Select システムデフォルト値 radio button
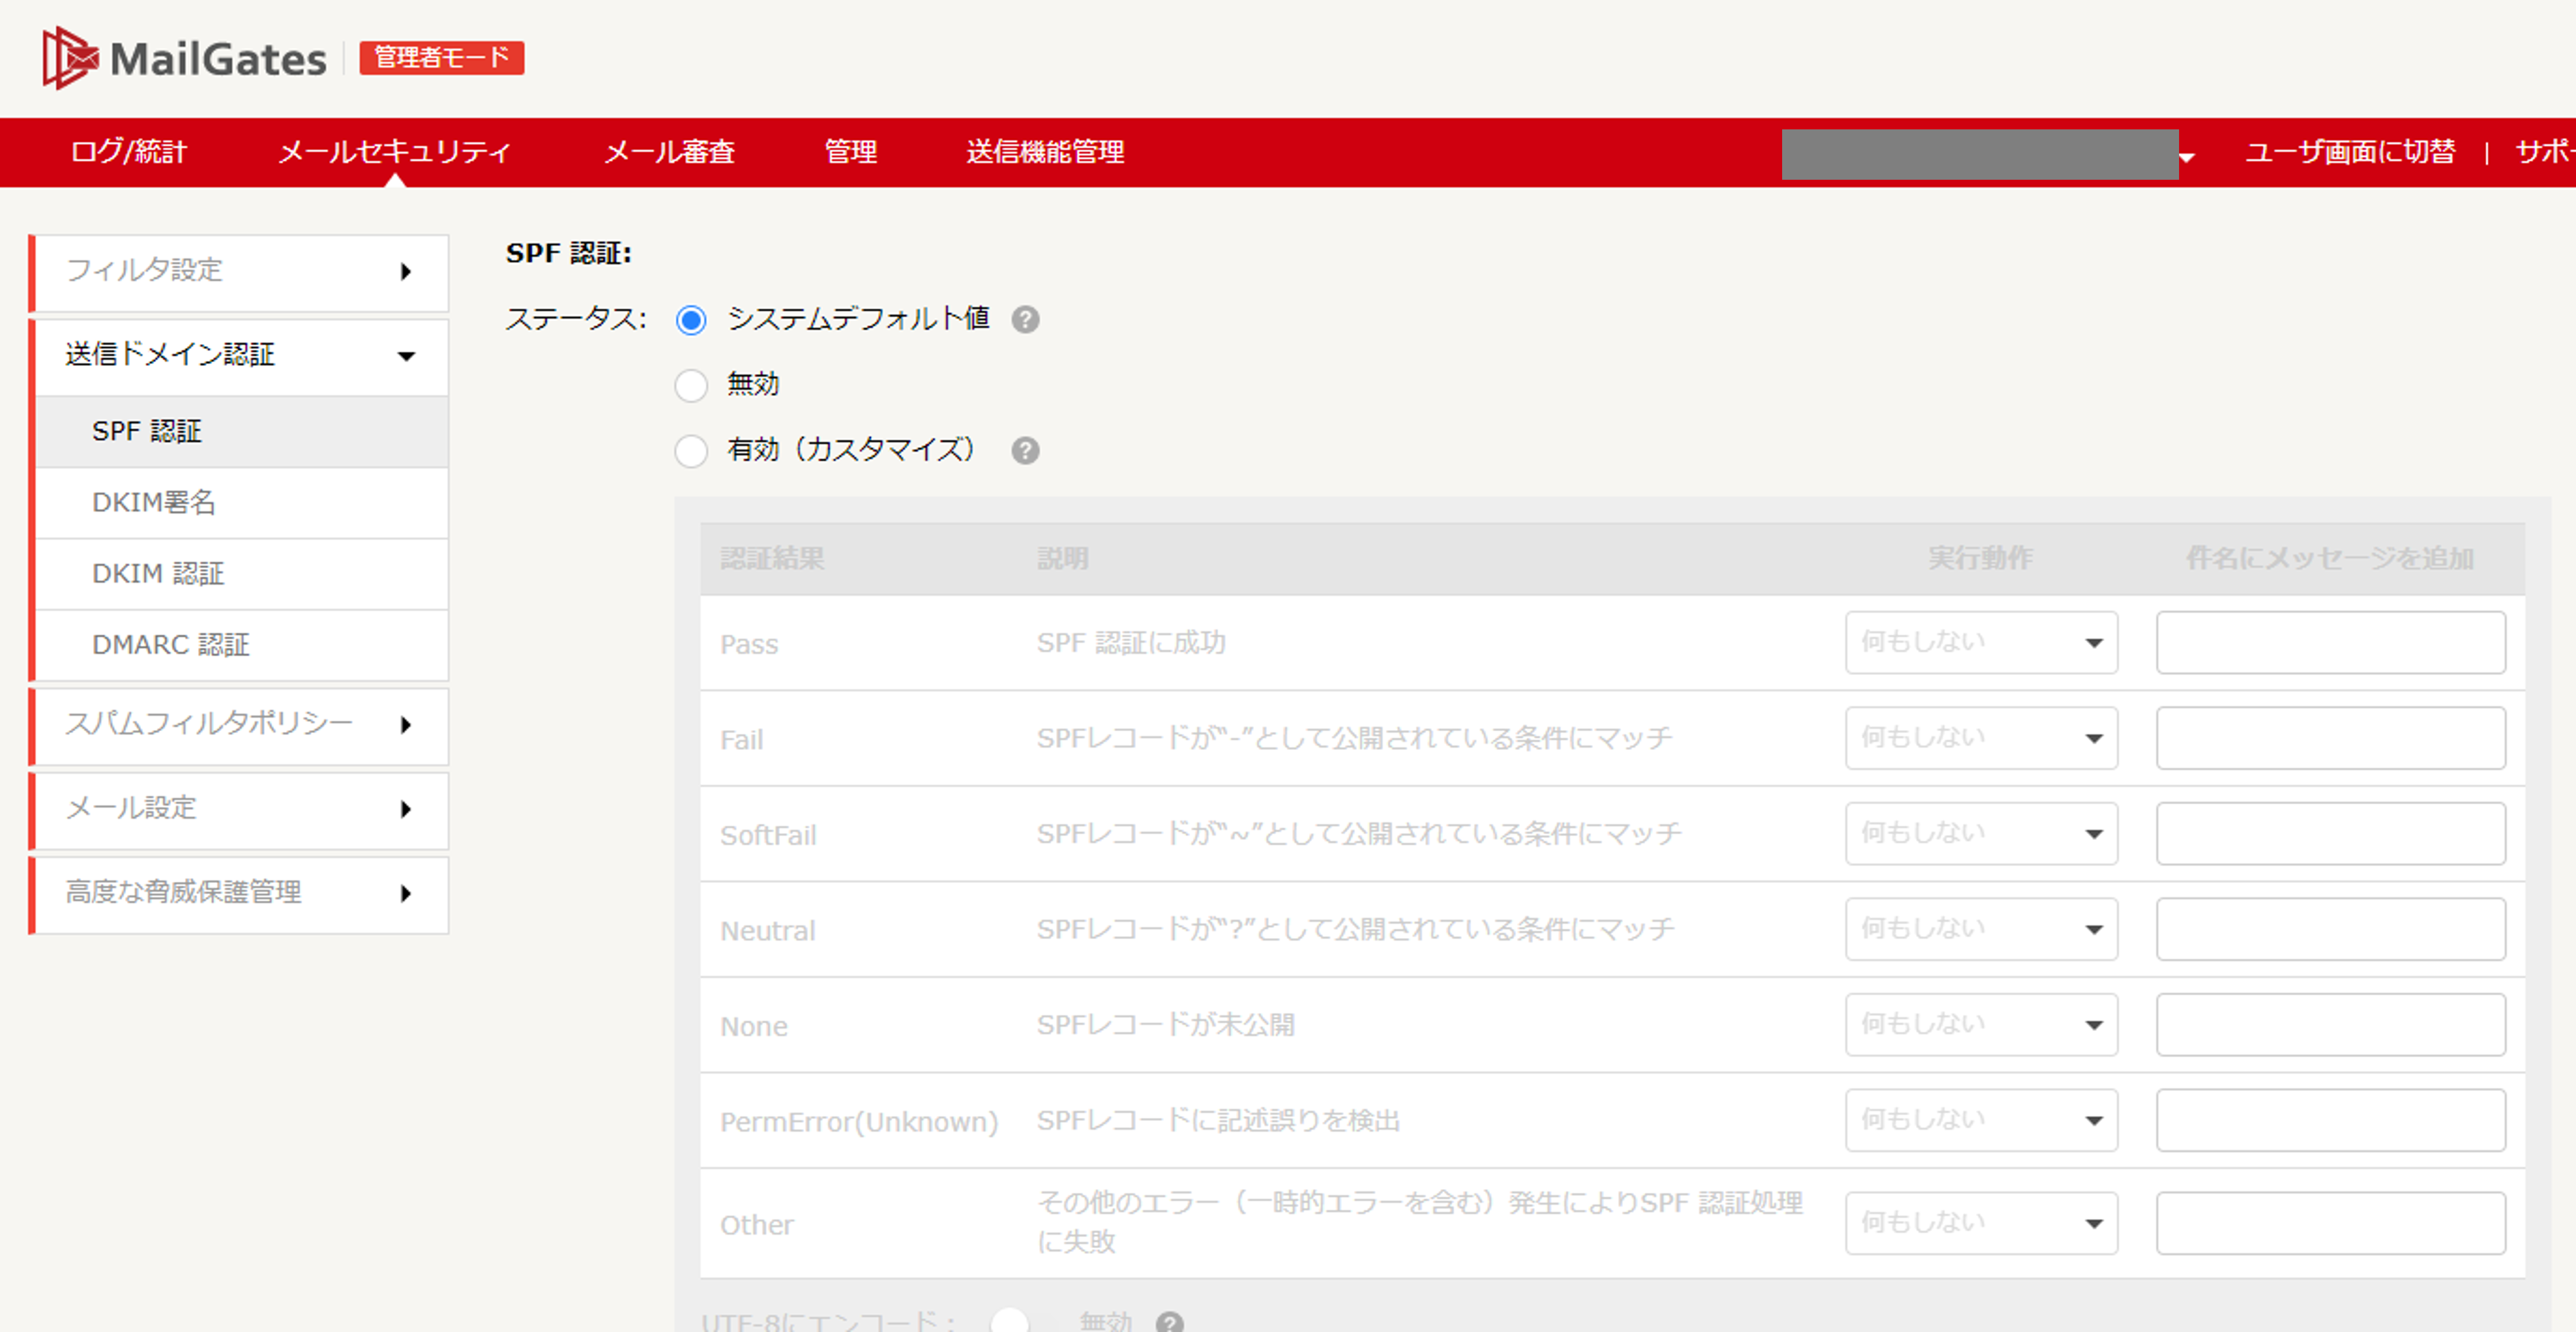2576x1332 pixels. tap(691, 320)
